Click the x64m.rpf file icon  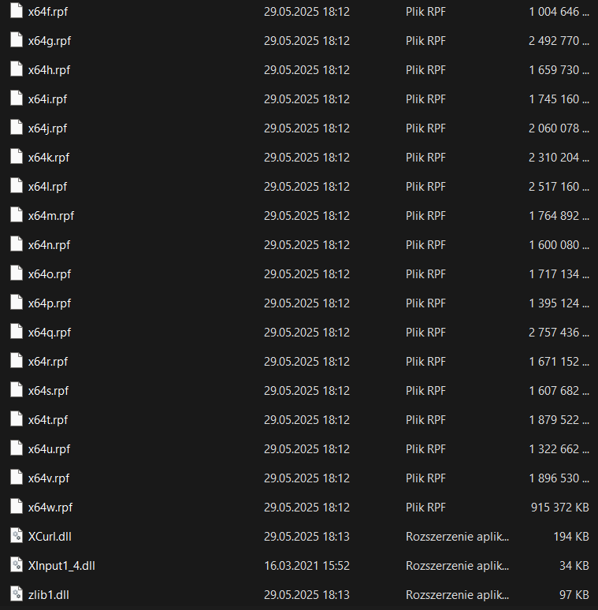pyautogui.click(x=17, y=215)
